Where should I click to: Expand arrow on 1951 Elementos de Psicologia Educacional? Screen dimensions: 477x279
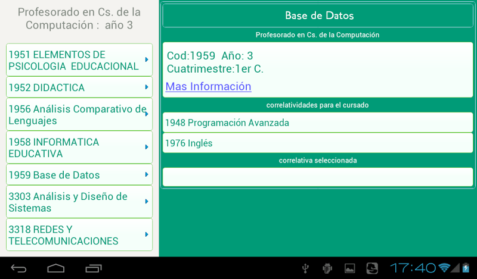(147, 60)
